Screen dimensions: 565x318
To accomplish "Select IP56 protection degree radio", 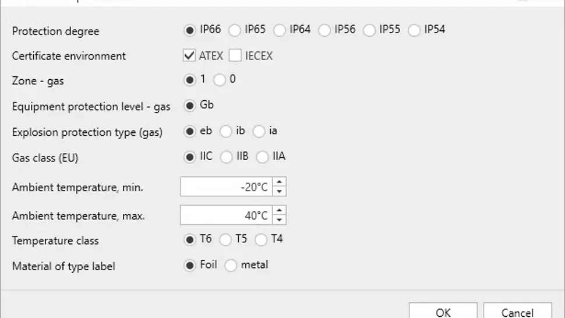I will click(324, 30).
